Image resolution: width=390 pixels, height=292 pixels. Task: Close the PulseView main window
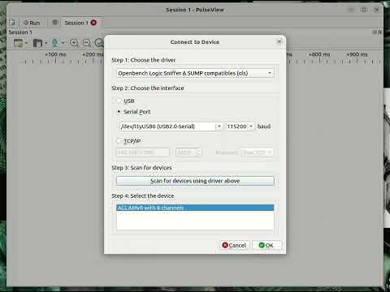pyautogui.click(x=376, y=10)
